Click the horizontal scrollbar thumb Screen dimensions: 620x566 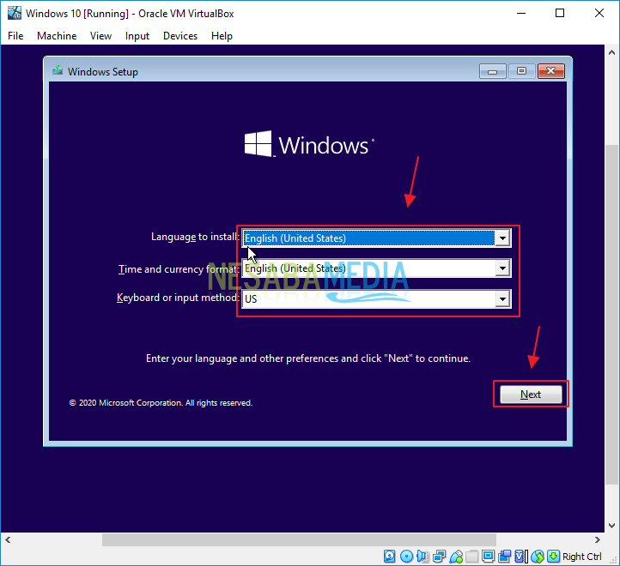click(299, 539)
